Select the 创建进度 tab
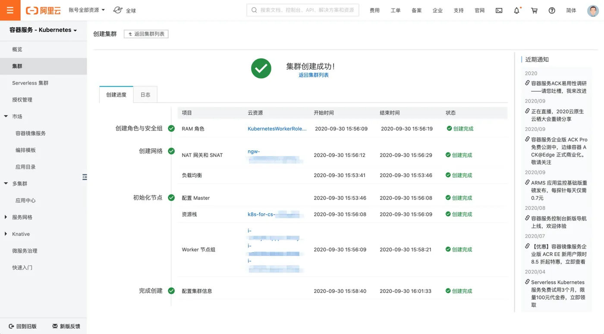The width and height of the screenshot is (604, 334). pos(116,94)
